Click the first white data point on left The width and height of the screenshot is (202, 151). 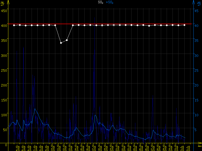pyautogui.click(x=14, y=25)
